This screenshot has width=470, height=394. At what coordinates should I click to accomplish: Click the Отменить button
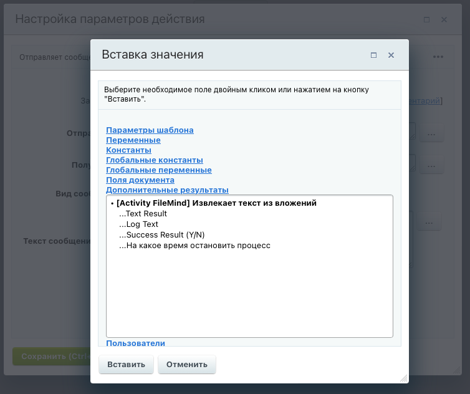pyautogui.click(x=187, y=364)
